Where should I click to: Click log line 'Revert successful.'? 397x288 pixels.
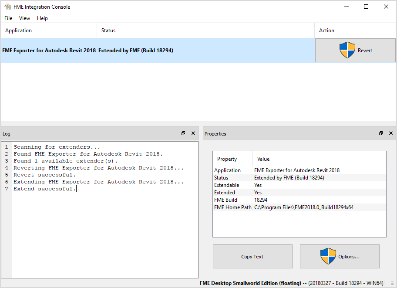[44, 175]
